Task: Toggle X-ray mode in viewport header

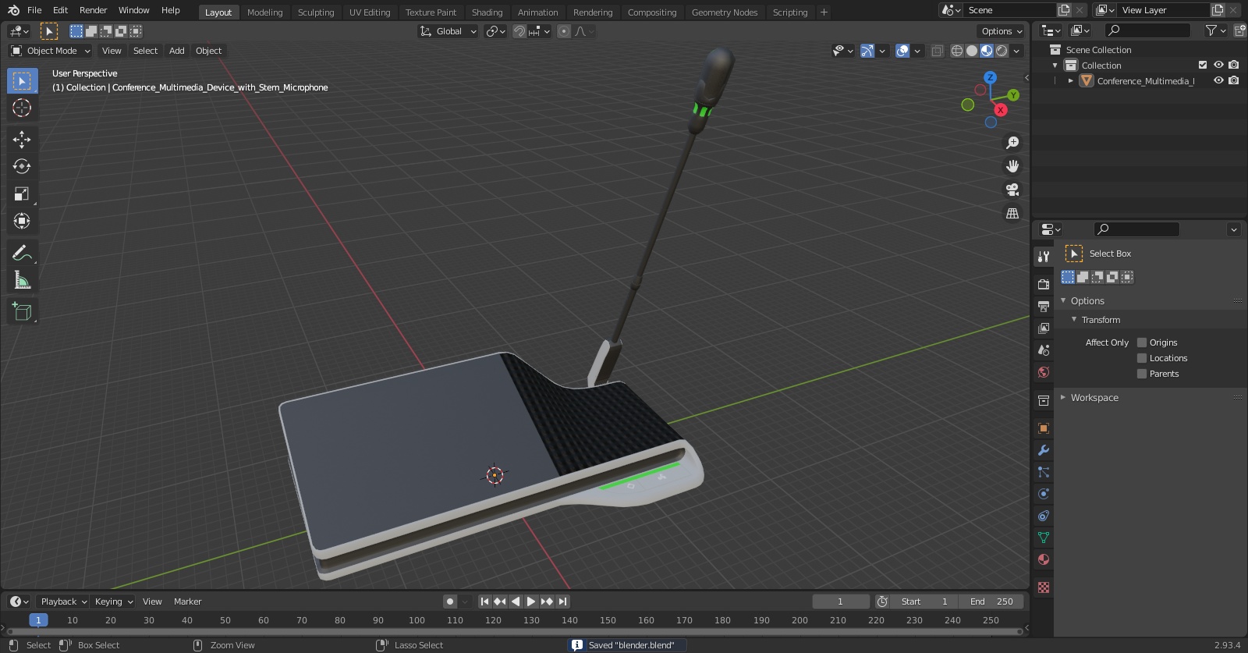Action: (x=937, y=51)
